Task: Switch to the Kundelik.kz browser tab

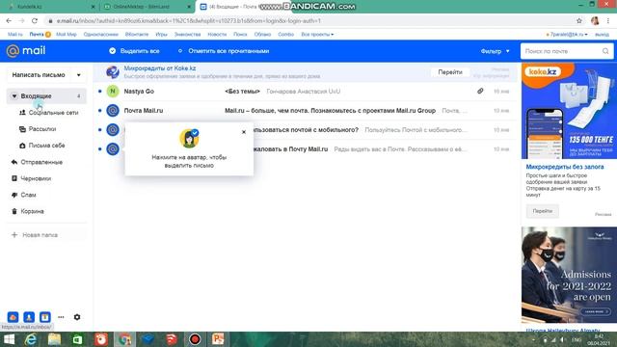Action: tap(50, 7)
